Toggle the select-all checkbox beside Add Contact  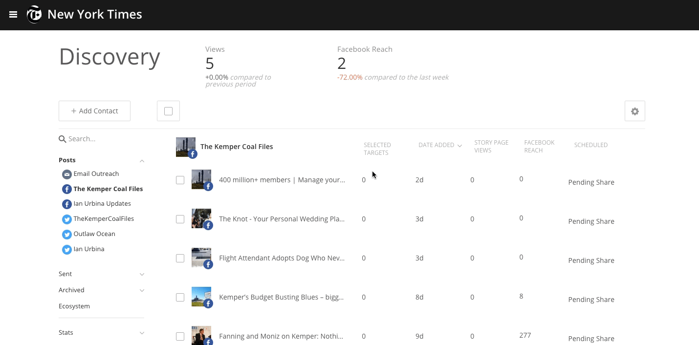tap(168, 111)
